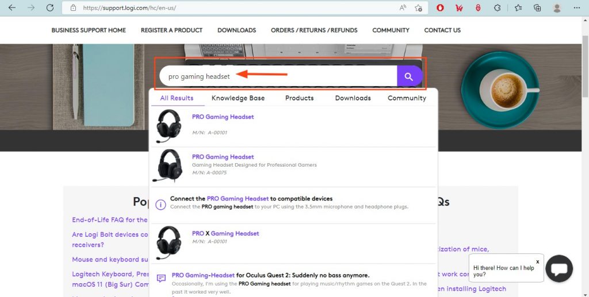Add page to favorites star icon
Image resolution: width=589 pixels, height=297 pixels.
419,8
